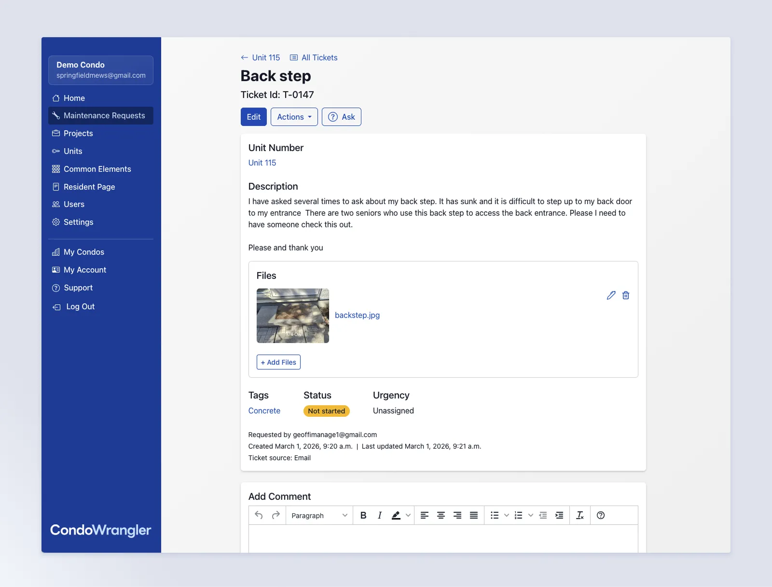Redo action in comment editor toolbar
Image resolution: width=772 pixels, height=587 pixels.
[276, 515]
